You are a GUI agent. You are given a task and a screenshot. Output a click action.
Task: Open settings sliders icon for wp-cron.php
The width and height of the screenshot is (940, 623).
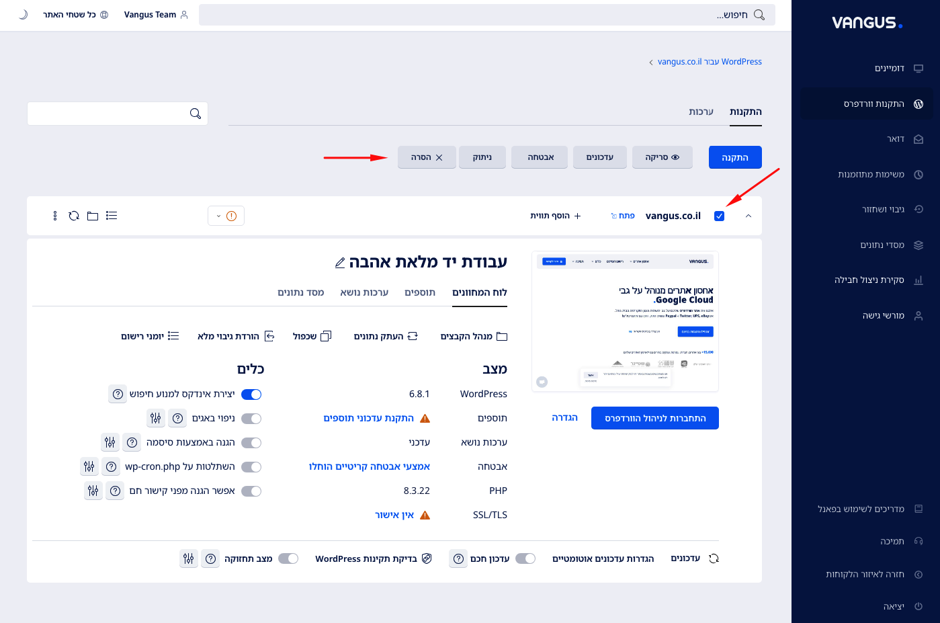[89, 467]
